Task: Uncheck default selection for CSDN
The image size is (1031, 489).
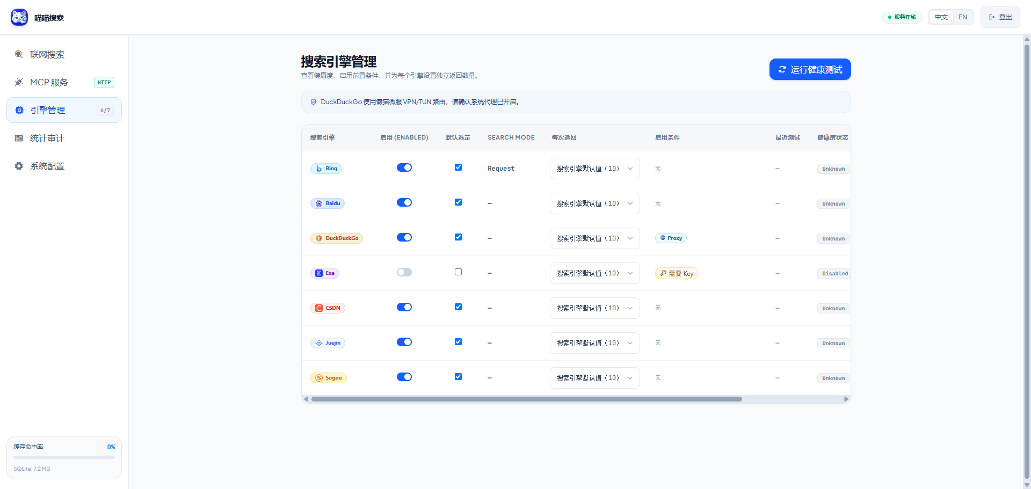Action: click(x=458, y=307)
